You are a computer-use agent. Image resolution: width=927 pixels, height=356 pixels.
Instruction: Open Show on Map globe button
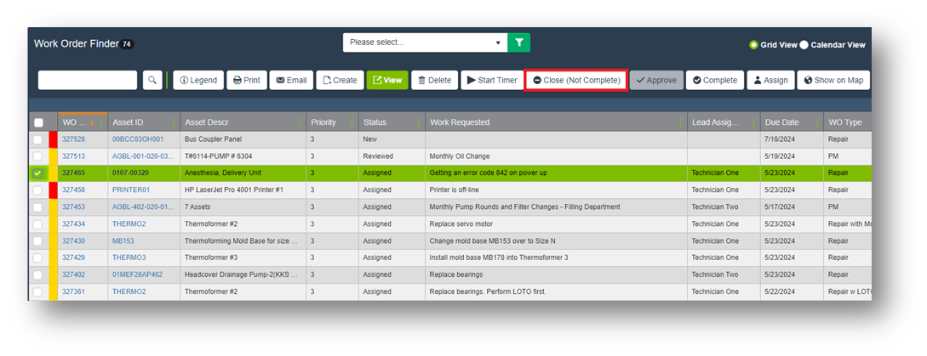pyautogui.click(x=833, y=80)
